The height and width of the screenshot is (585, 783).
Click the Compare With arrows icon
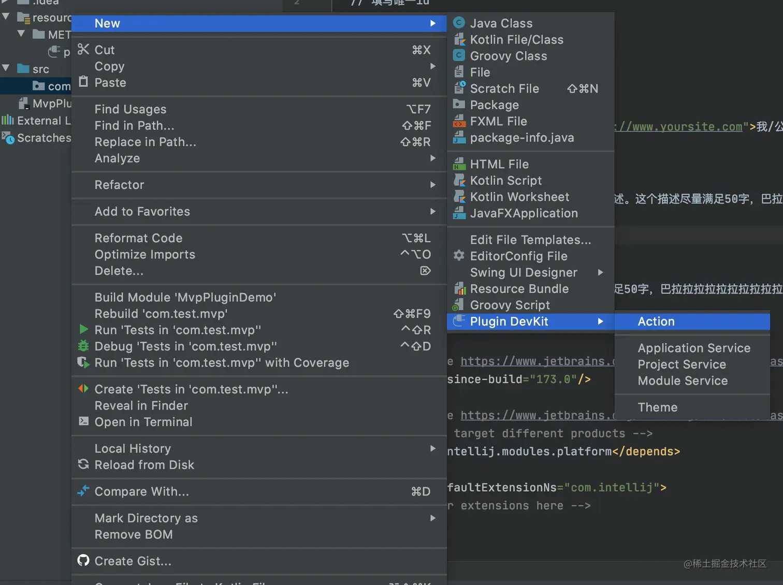pos(83,491)
